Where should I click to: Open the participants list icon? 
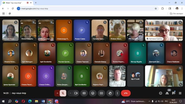tap(167, 93)
